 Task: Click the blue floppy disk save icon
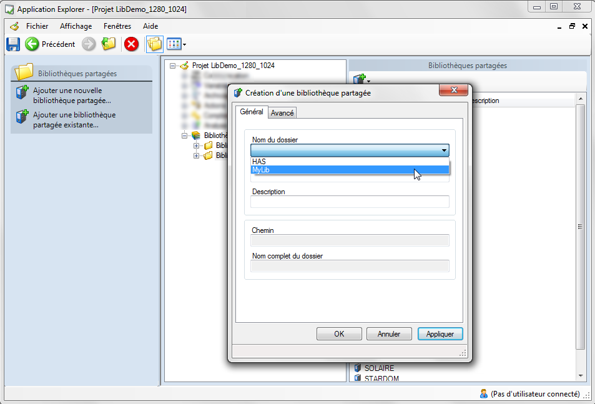click(13, 44)
